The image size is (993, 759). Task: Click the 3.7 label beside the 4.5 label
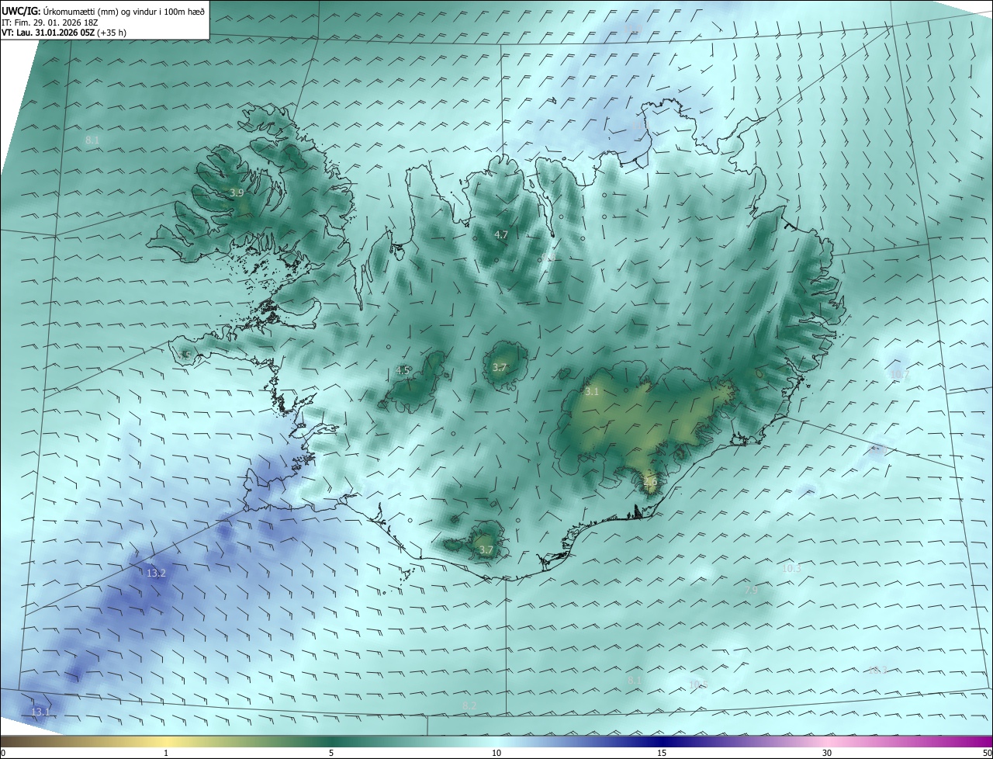click(x=500, y=367)
